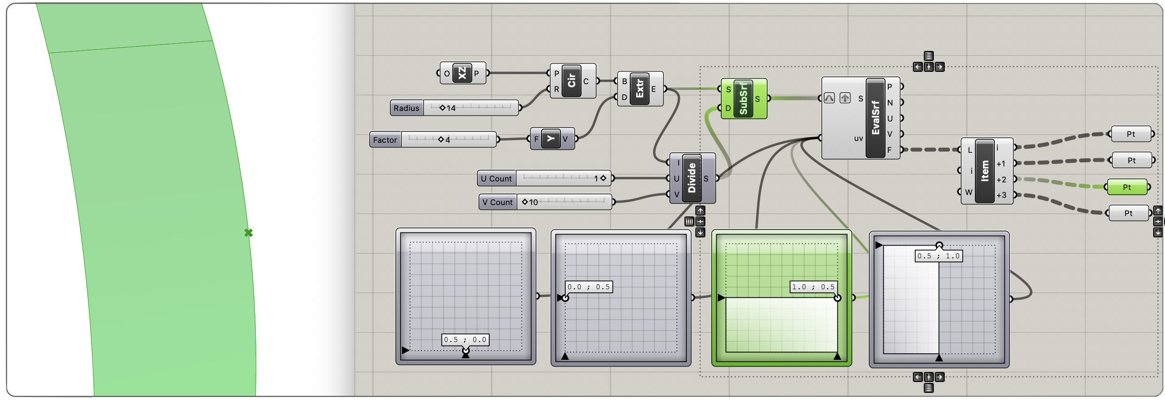Select the green SubSrf component
Screen dimensions: 1165x402
(x=743, y=99)
